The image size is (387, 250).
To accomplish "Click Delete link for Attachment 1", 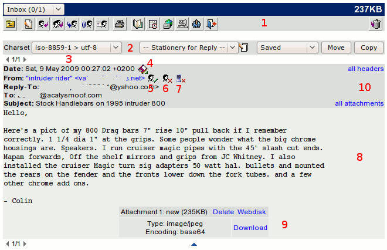I will (223, 211).
